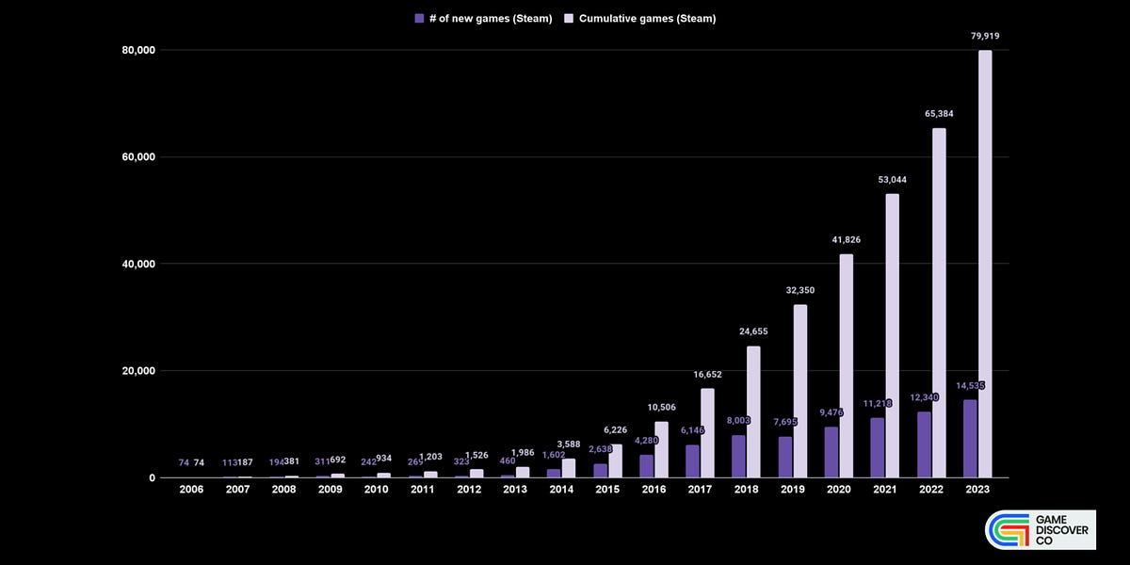
Task: Click the 2006 x-axis year label
Action: [191, 490]
